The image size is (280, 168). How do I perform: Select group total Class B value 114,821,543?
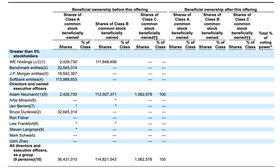(x=106, y=159)
